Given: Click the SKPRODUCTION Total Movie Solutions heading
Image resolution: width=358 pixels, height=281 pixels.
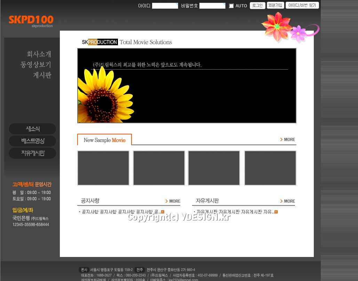Looking at the screenshot, I should (127, 42).
